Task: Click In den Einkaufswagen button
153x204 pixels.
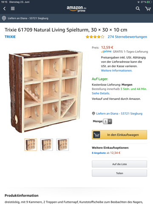Action: (x=119, y=135)
